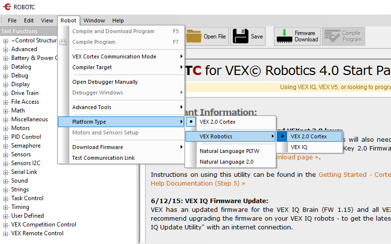Select Serial Link in the functions tree
Image resolution: width=391 pixels, height=244 pixels.
tap(24, 172)
